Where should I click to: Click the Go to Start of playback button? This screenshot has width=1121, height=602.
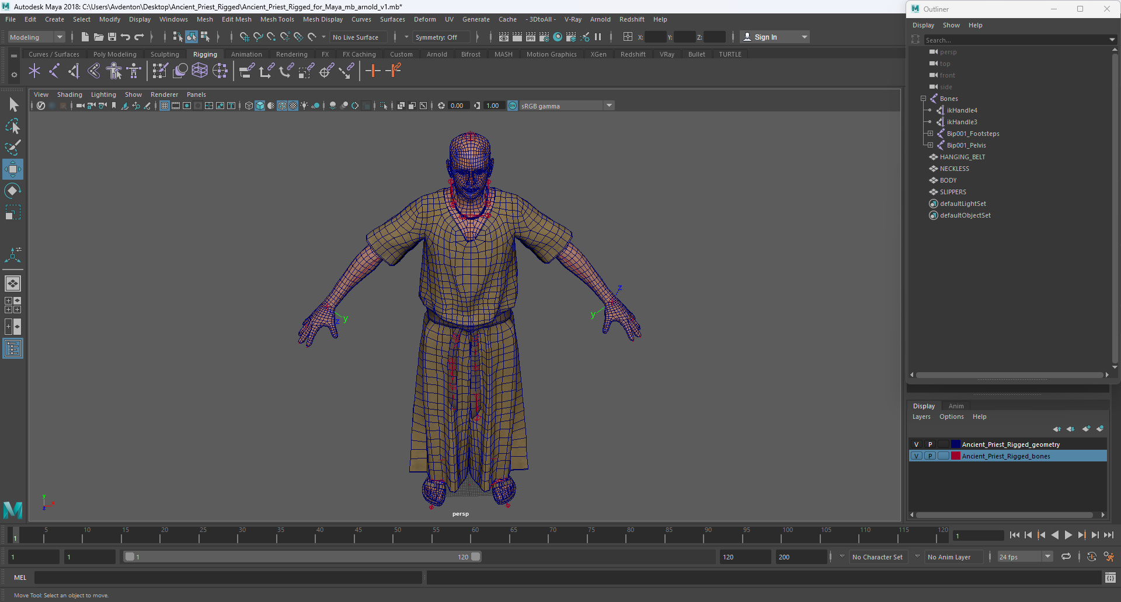click(x=1015, y=535)
